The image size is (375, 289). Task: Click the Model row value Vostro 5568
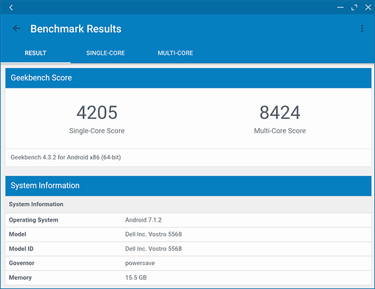point(153,234)
